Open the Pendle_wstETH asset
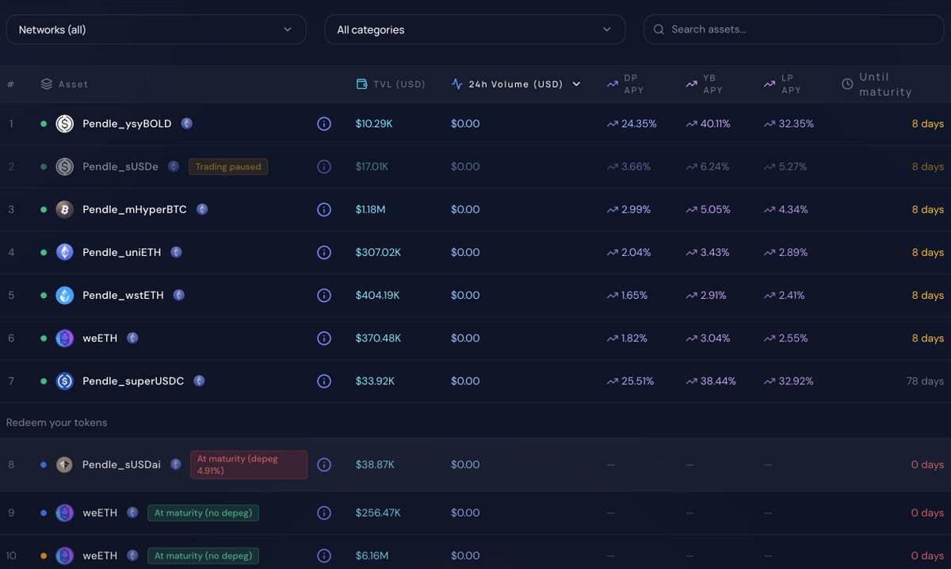Image resolution: width=951 pixels, height=569 pixels. coord(124,295)
